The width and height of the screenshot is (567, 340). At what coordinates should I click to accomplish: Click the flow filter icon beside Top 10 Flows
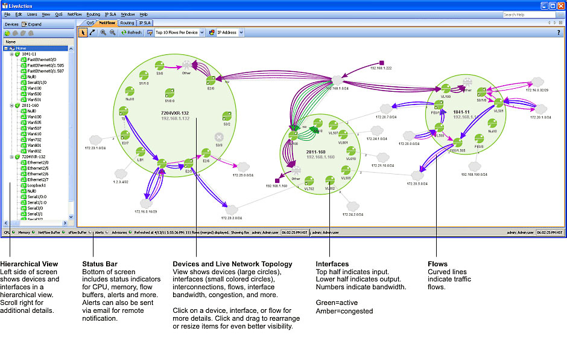150,33
